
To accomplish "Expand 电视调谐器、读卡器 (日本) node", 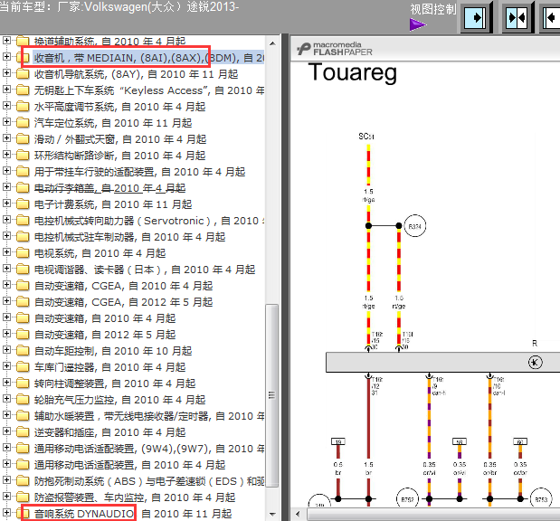I will (x=6, y=268).
